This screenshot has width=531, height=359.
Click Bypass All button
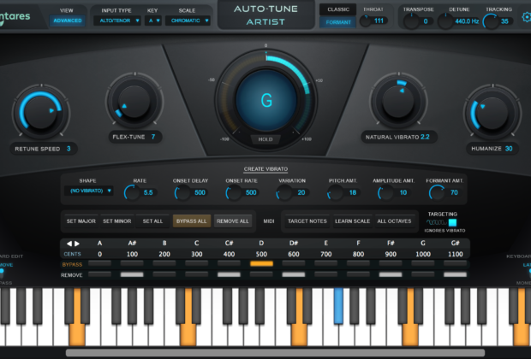[191, 221]
